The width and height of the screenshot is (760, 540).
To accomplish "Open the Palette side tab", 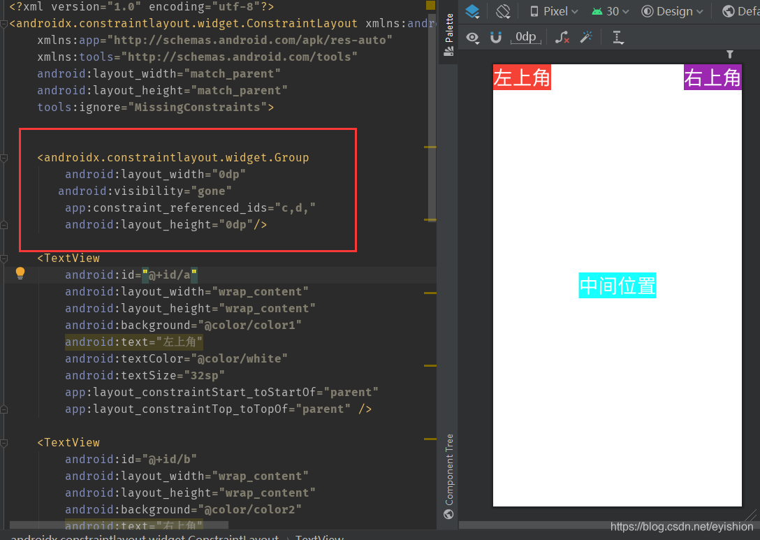I will coord(449,34).
